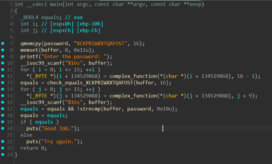Image resolution: width=272 pixels, height=164 pixels.
Task: Select the "Try again." string
Action: click(x=59, y=141)
